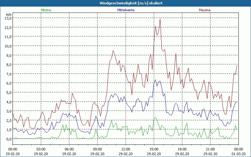Click the 09:00 time axis label

[97, 149]
